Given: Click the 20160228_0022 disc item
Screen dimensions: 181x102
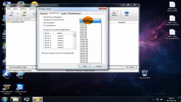Looking at the screenshot, I should pyautogui.click(x=16, y=22).
